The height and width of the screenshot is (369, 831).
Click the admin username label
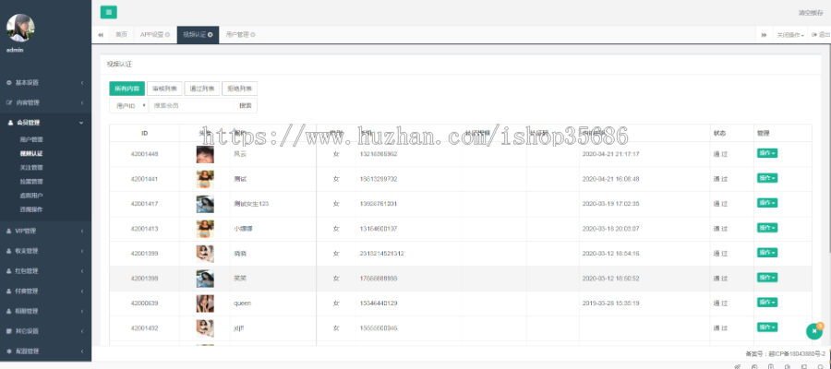[15, 51]
